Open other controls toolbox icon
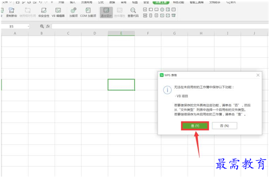This screenshot has height=178, width=270. point(174,16)
